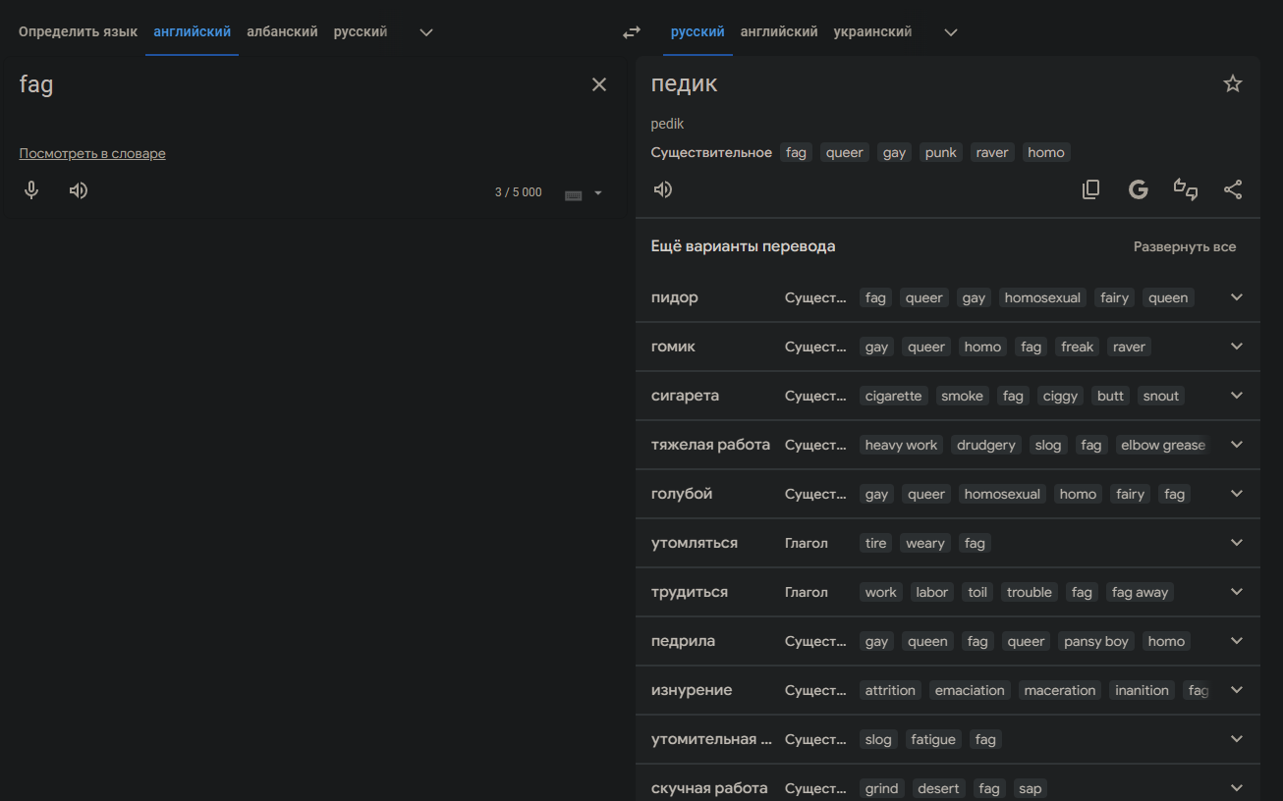1283x801 pixels.
Task: Click translated word педик
Action: pyautogui.click(x=685, y=84)
